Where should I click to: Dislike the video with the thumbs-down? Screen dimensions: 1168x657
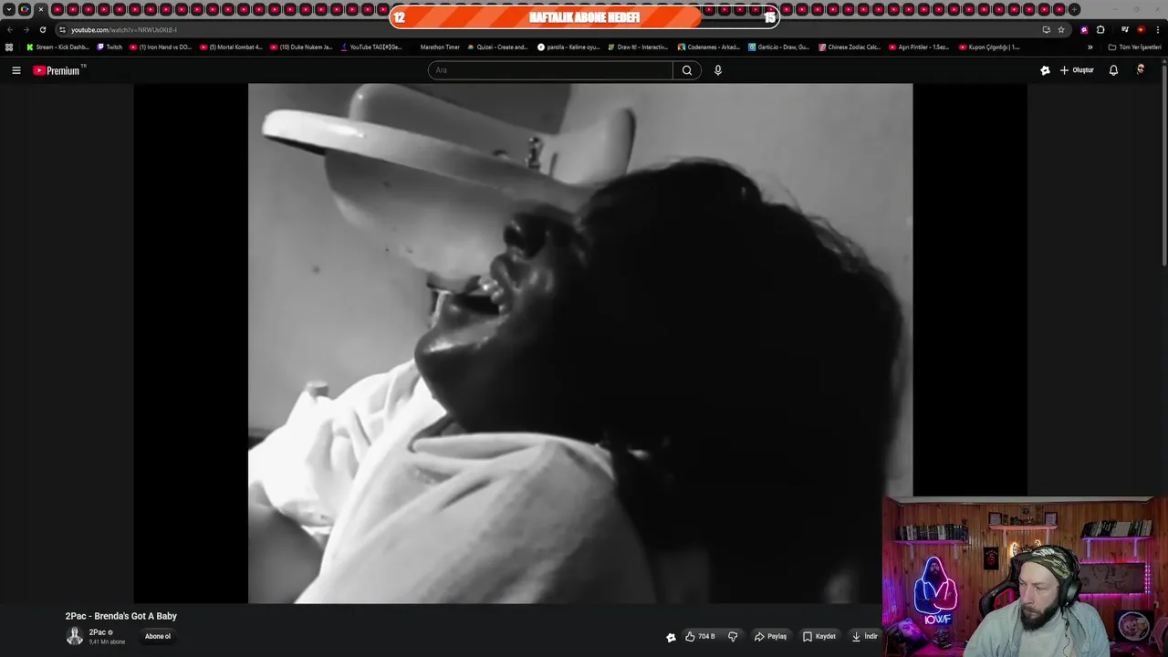click(733, 637)
